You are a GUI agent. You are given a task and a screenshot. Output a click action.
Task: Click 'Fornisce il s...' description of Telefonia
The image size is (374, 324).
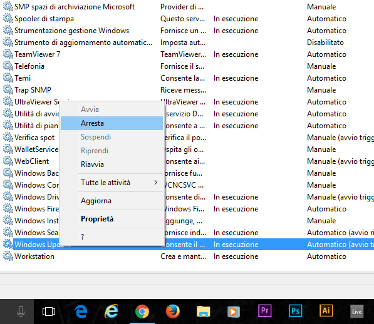pyautogui.click(x=182, y=66)
